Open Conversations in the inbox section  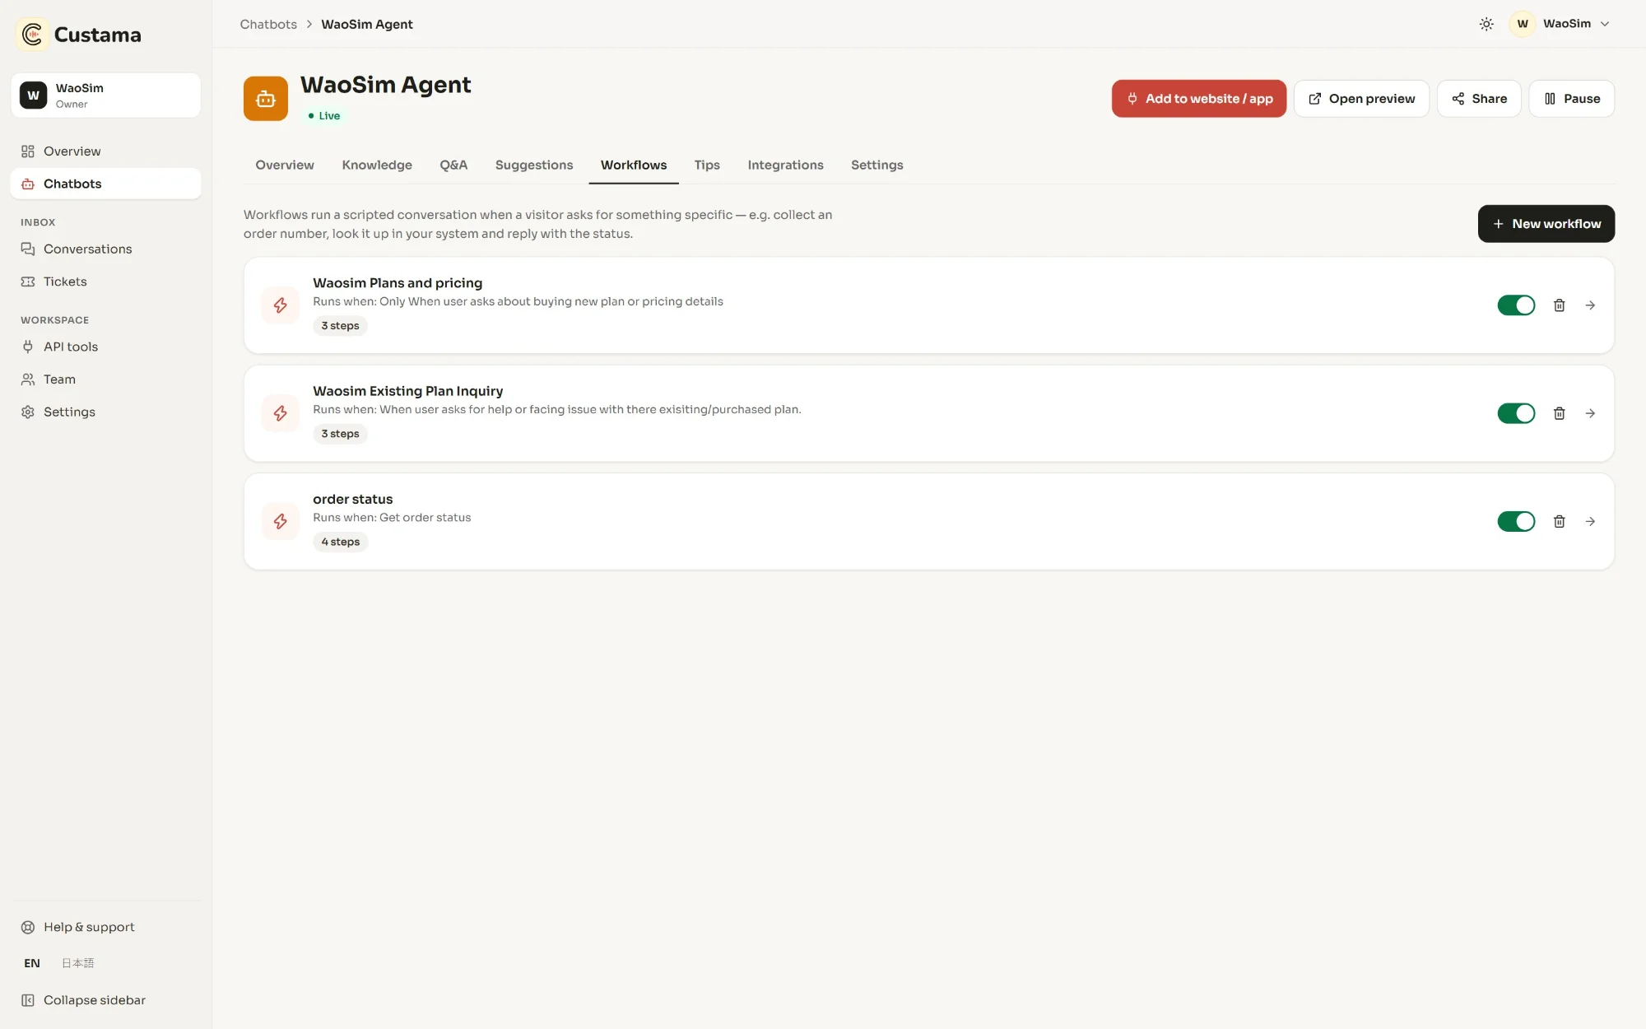click(106, 249)
